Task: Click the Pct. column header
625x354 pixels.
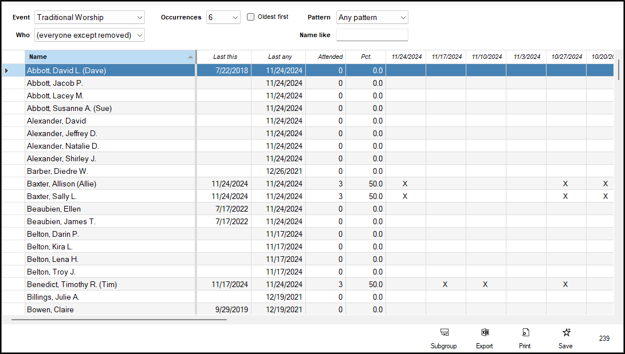Action: click(366, 57)
